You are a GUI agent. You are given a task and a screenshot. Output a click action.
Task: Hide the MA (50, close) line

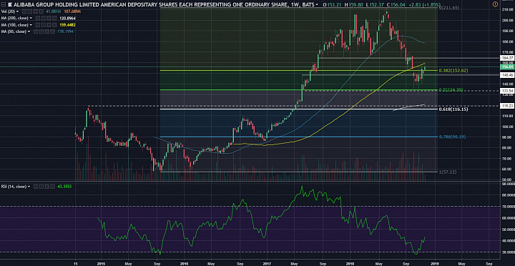pos(36,31)
